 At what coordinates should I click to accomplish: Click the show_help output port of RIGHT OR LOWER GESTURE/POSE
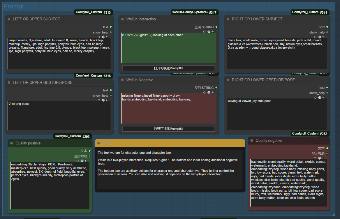pos(327,93)
